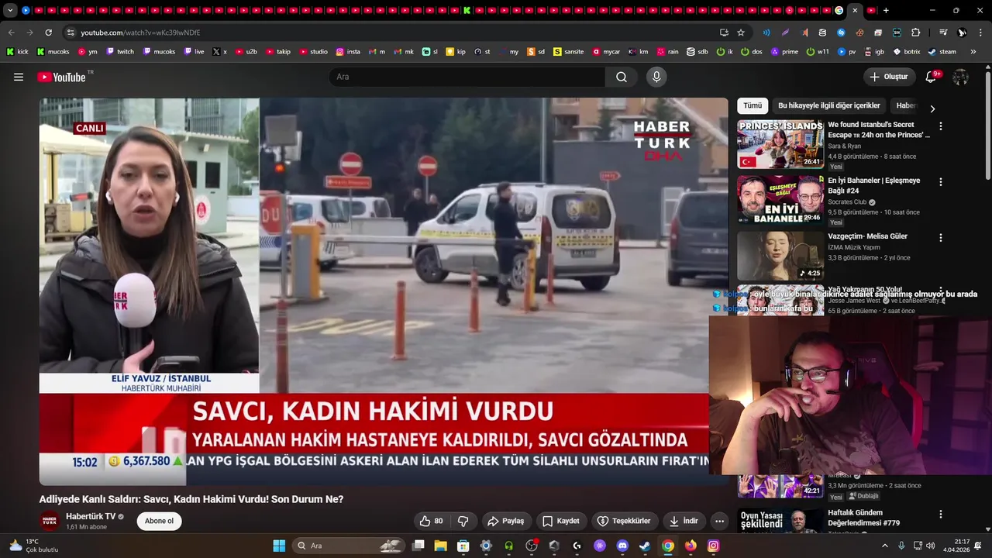Open the Habertürk TV channel name link
The height and width of the screenshot is (558, 992).
point(91,516)
